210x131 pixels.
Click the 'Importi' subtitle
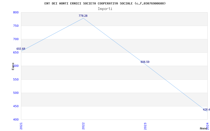pyautogui.click(x=105, y=9)
